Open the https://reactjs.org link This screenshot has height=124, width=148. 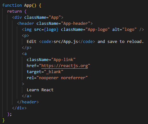[x=64, y=66]
